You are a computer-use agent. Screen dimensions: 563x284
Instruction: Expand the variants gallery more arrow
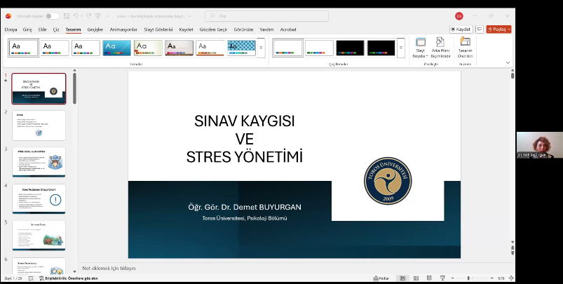401,48
